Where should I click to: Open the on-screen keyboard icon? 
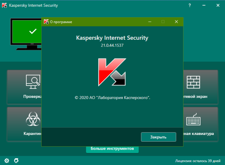(193, 119)
